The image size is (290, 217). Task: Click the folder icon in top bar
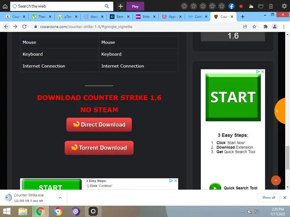tap(261, 6)
